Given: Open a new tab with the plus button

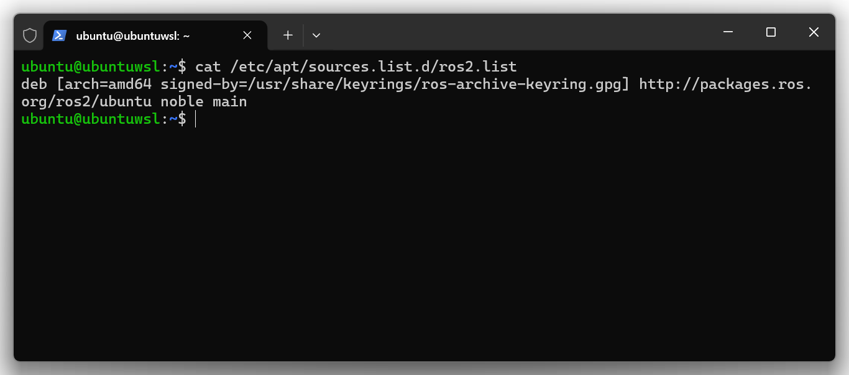Looking at the screenshot, I should 288,35.
